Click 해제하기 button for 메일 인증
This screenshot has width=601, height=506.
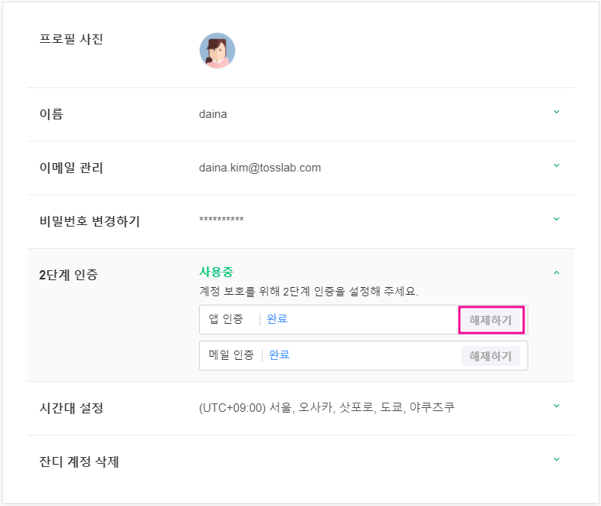(491, 356)
